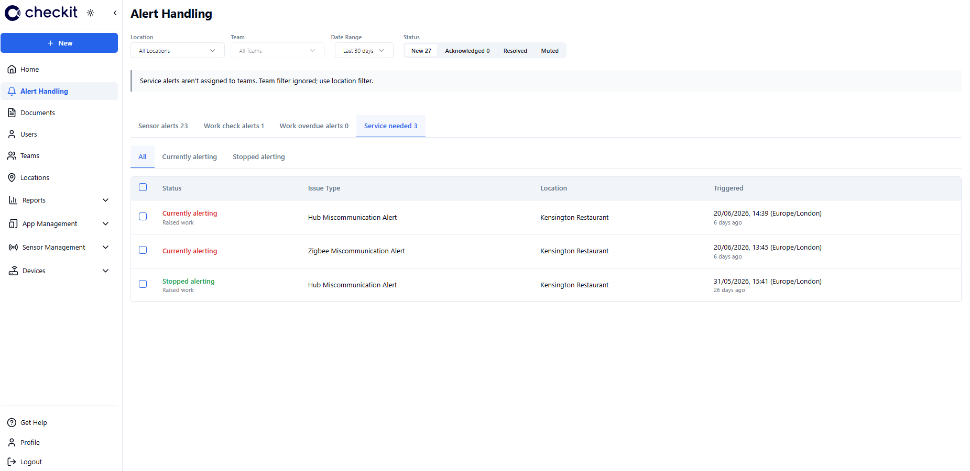Open Locations via the map pin icon
This screenshot has width=970, height=471.
click(12, 177)
